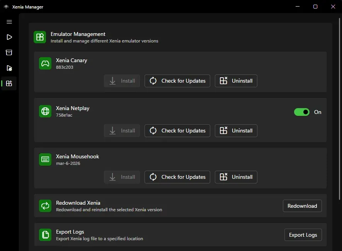
Task: Click the disabled Install button for Netplay
Action: pyautogui.click(x=122, y=131)
